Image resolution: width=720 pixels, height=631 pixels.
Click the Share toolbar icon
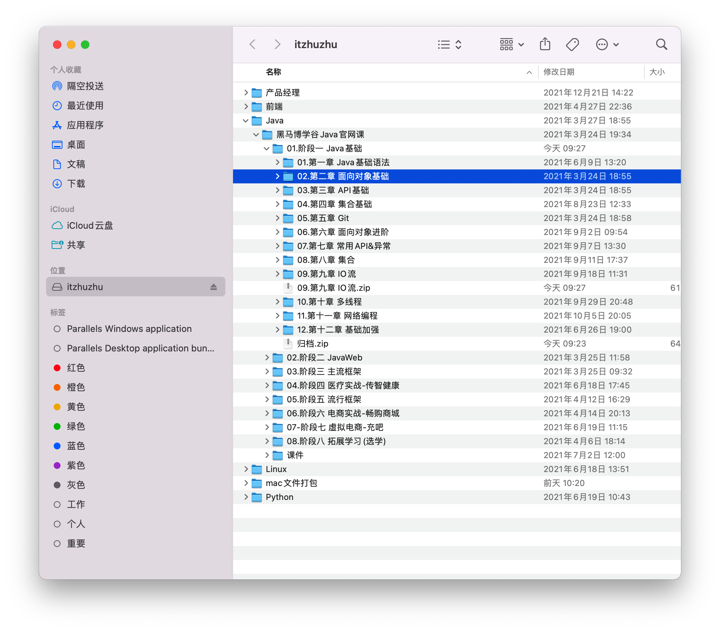545,44
